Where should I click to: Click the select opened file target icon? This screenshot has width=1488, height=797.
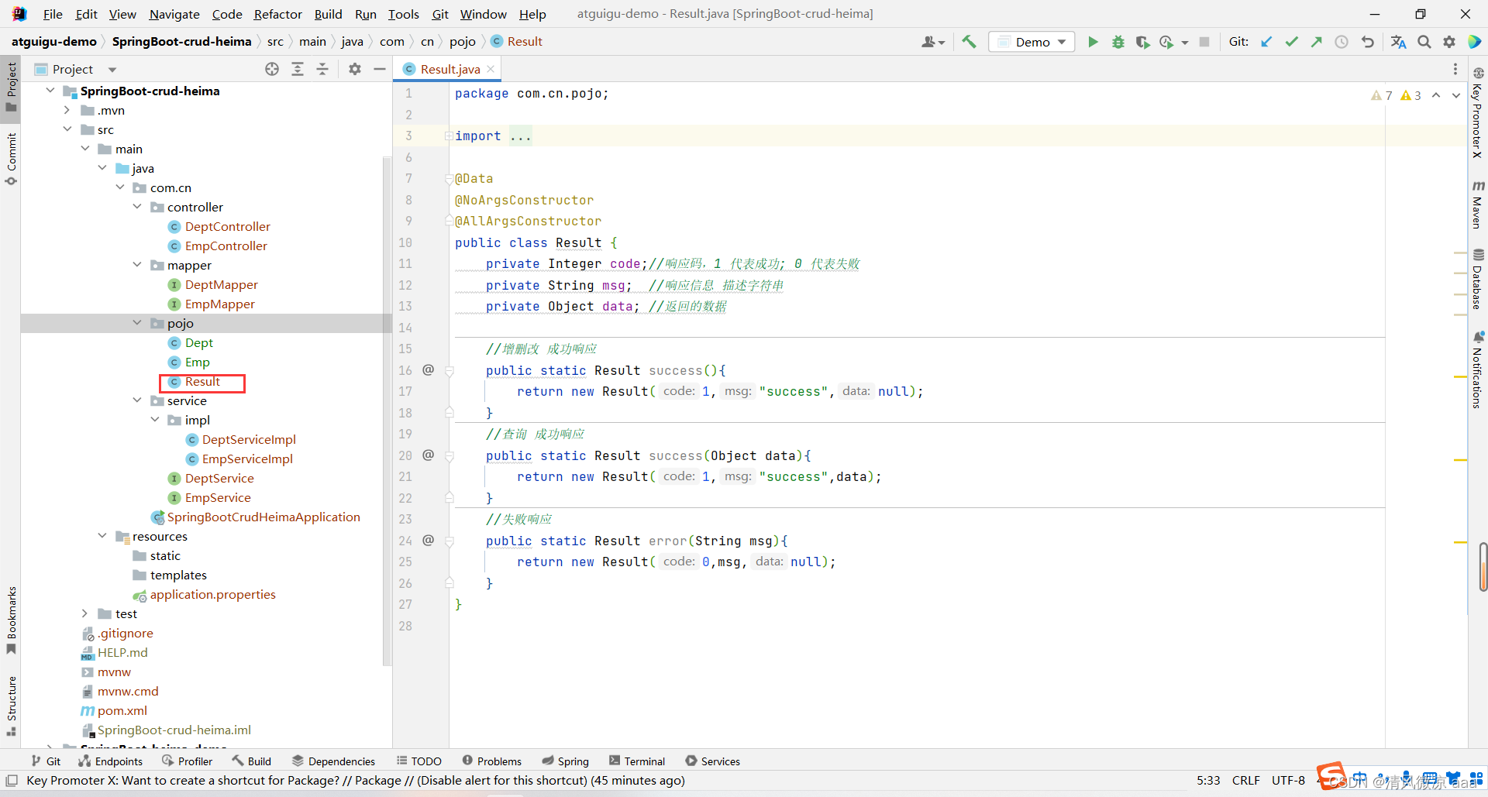[x=272, y=69]
